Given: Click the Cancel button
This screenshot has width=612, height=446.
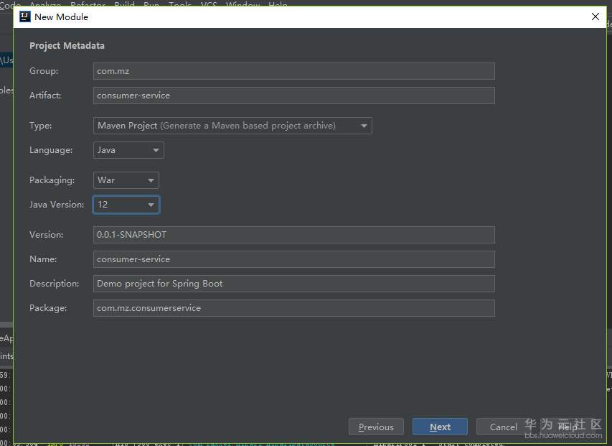Looking at the screenshot, I should (503, 427).
